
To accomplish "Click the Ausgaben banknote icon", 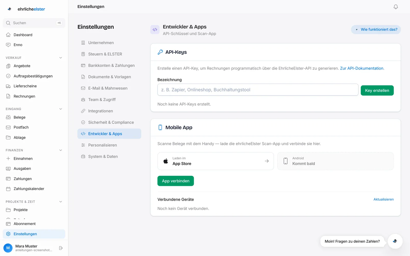I will click(8, 168).
